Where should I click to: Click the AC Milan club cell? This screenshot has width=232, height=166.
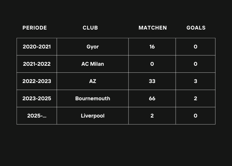coord(92,64)
